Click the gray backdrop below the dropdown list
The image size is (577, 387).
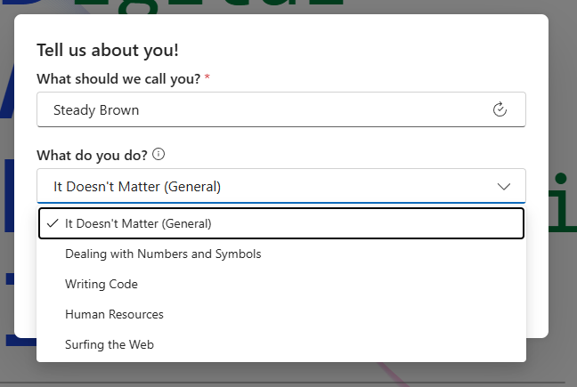tap(281, 375)
